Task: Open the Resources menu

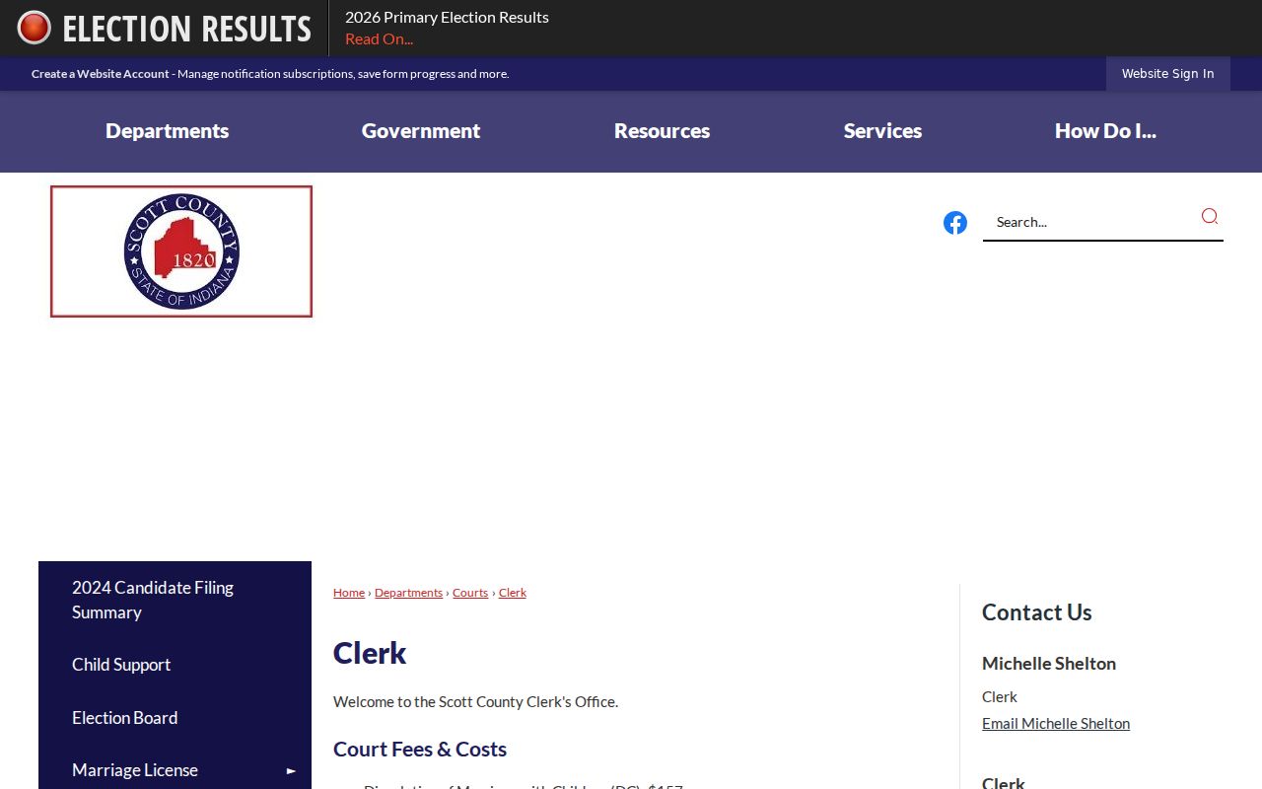Action: 663,131
